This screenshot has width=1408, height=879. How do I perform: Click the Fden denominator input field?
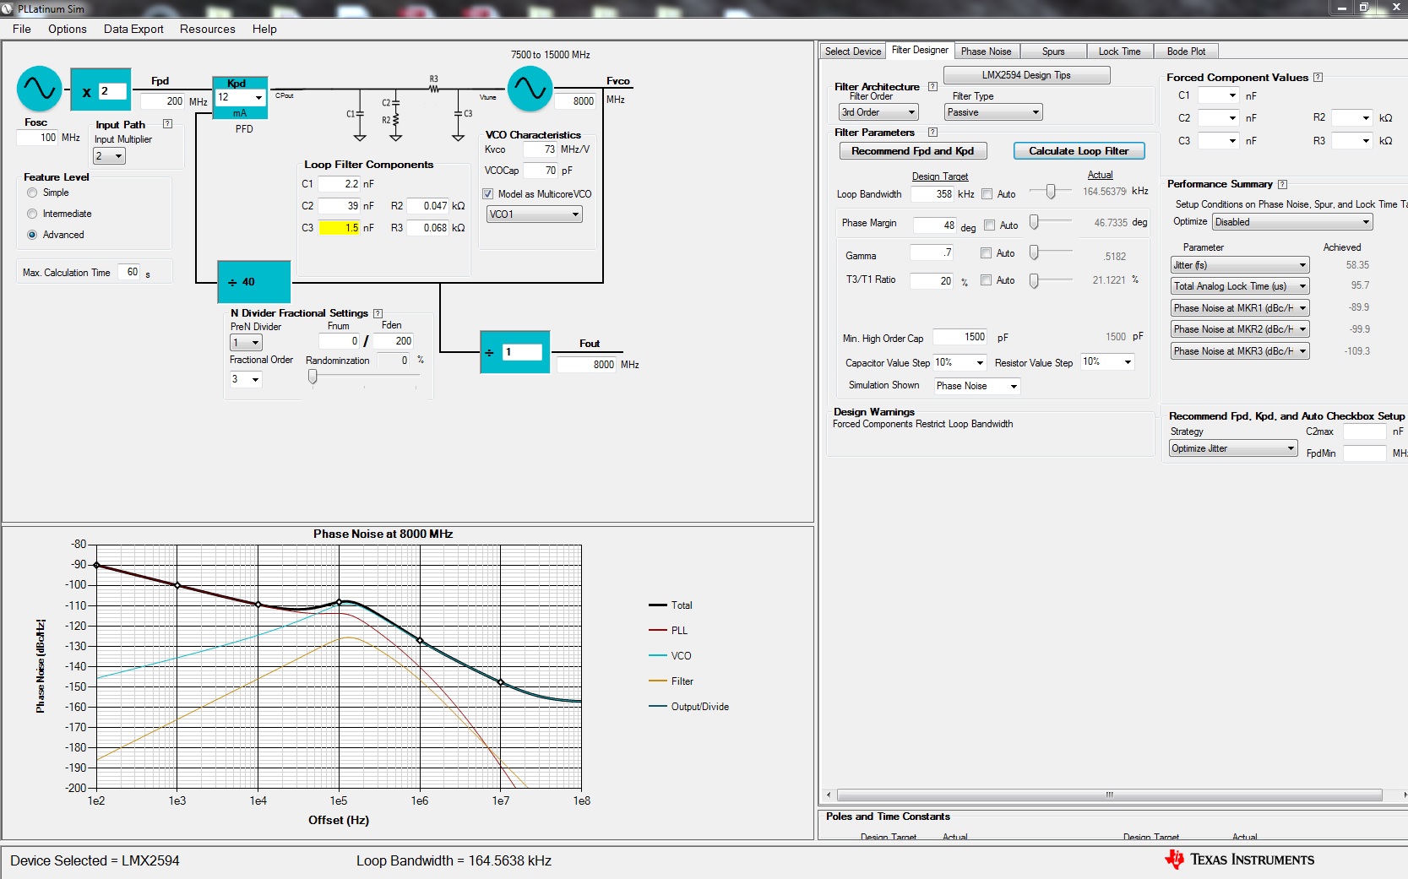click(393, 341)
